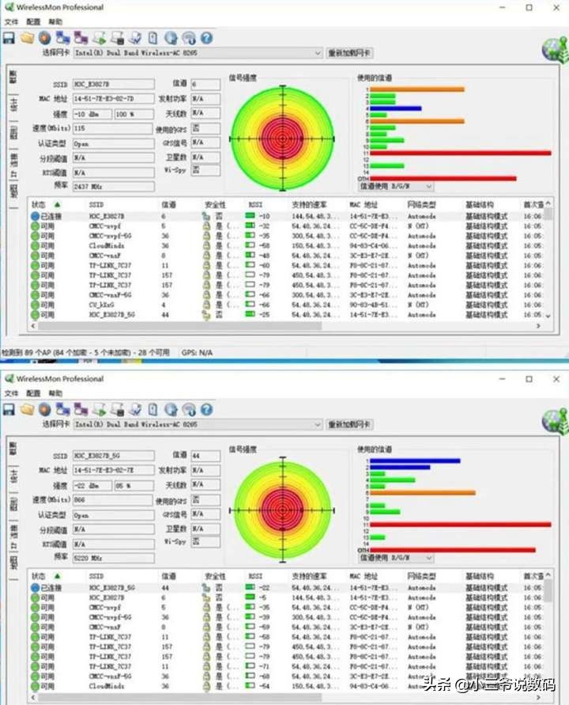Open folder icon in upper WirelessMon toolbar
The image size is (569, 705).
click(27, 38)
